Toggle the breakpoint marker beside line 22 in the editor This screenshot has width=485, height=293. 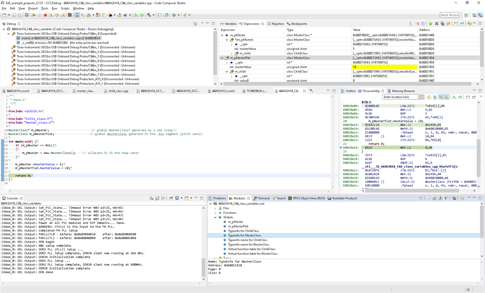(2, 175)
